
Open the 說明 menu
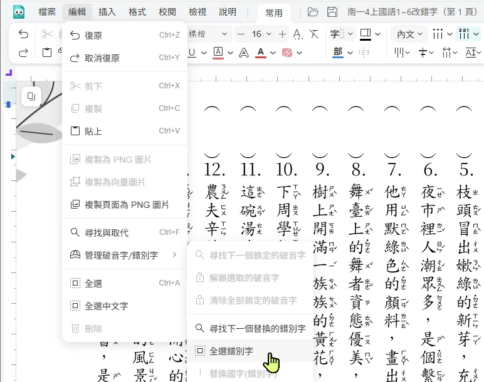point(228,12)
